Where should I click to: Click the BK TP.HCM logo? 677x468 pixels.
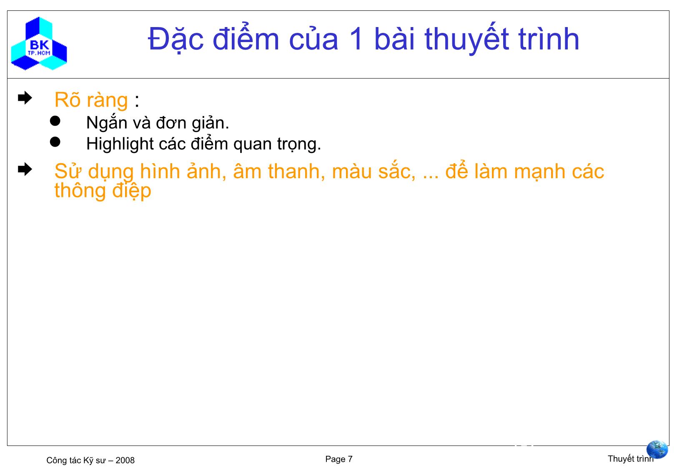(39, 44)
